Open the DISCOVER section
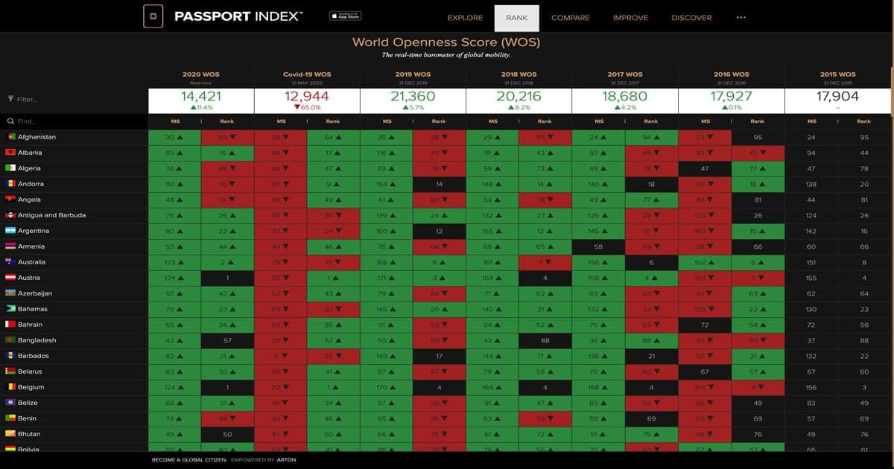Viewport: 894px width, 469px height. [691, 17]
